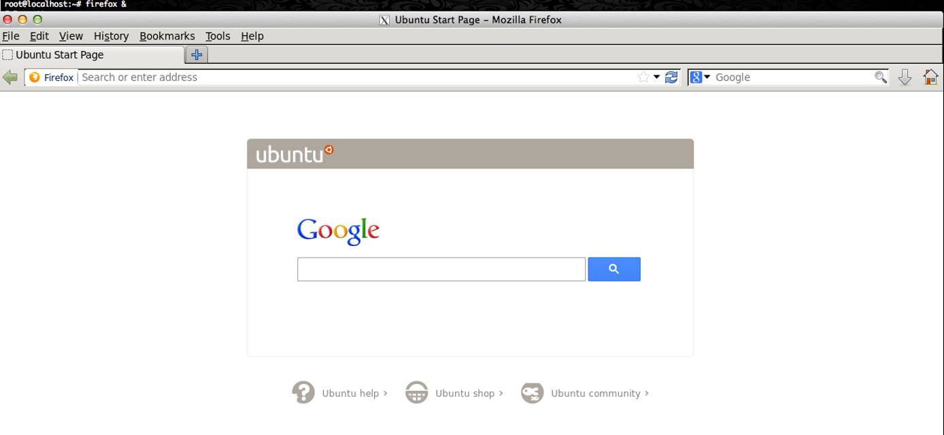Click the magnifier in the browser search bar
This screenshot has height=435, width=944.
click(x=880, y=77)
